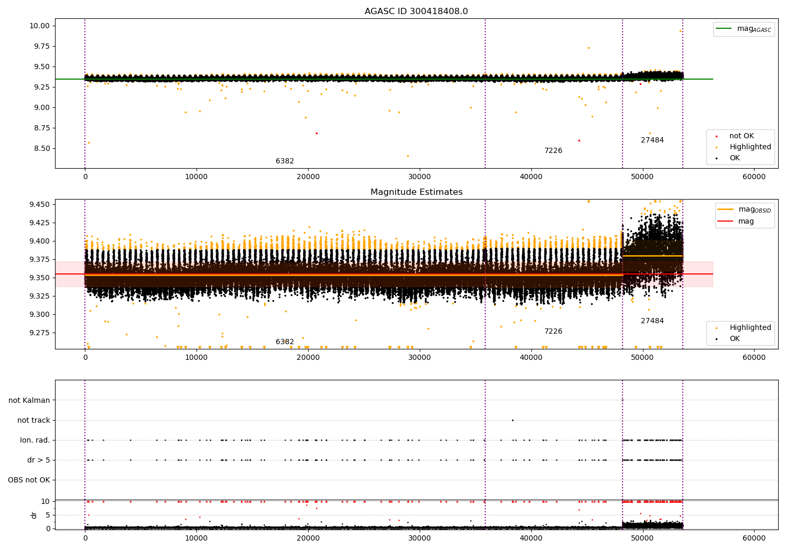This screenshot has width=786, height=550.
Task: Select the mag AGASC legend label text
Action: 754,29
